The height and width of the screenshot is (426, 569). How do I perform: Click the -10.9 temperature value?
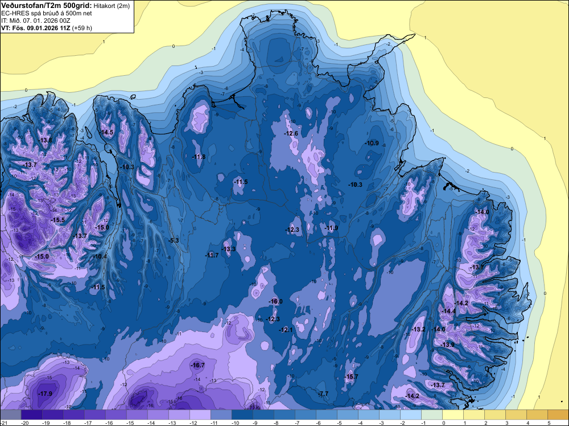[372, 143]
